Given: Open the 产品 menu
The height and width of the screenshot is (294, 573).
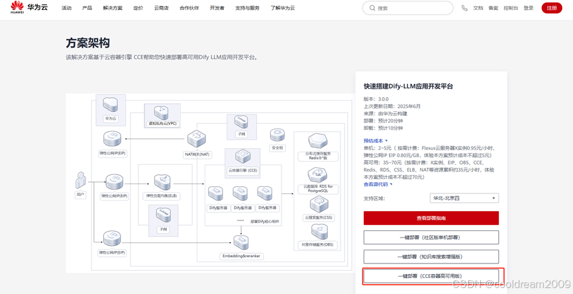Looking at the screenshot, I should coord(87,8).
